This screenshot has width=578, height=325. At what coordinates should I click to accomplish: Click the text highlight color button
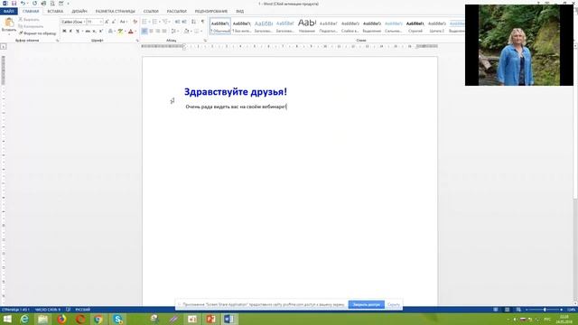point(120,32)
